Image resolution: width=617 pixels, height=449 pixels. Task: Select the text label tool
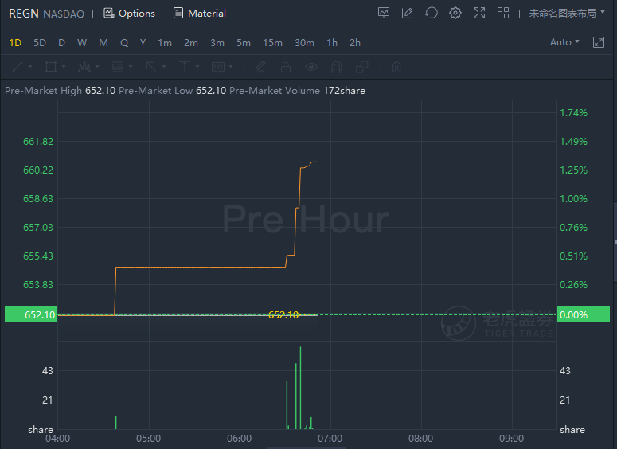218,67
